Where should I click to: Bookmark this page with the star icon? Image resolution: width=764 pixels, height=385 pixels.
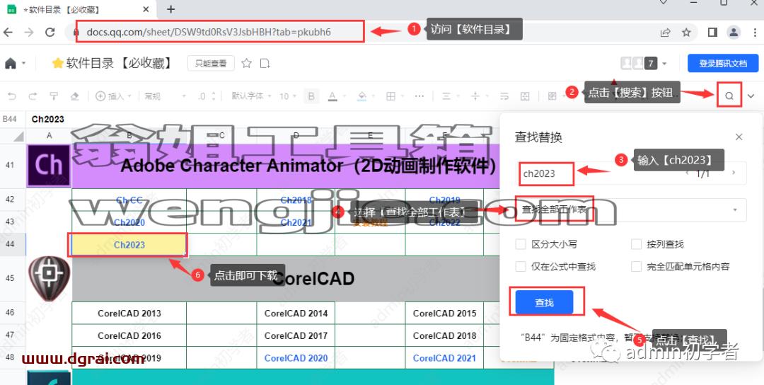coord(686,32)
